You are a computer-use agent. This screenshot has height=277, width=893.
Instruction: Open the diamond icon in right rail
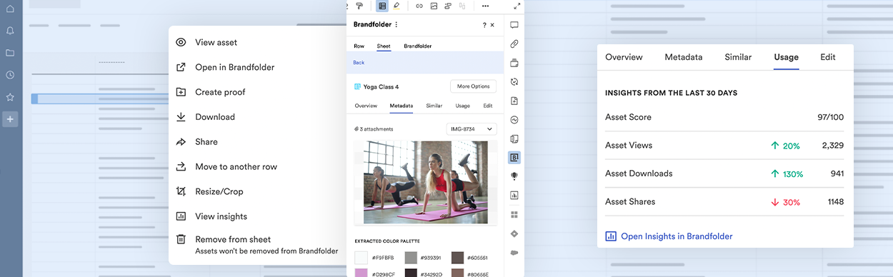(x=514, y=233)
